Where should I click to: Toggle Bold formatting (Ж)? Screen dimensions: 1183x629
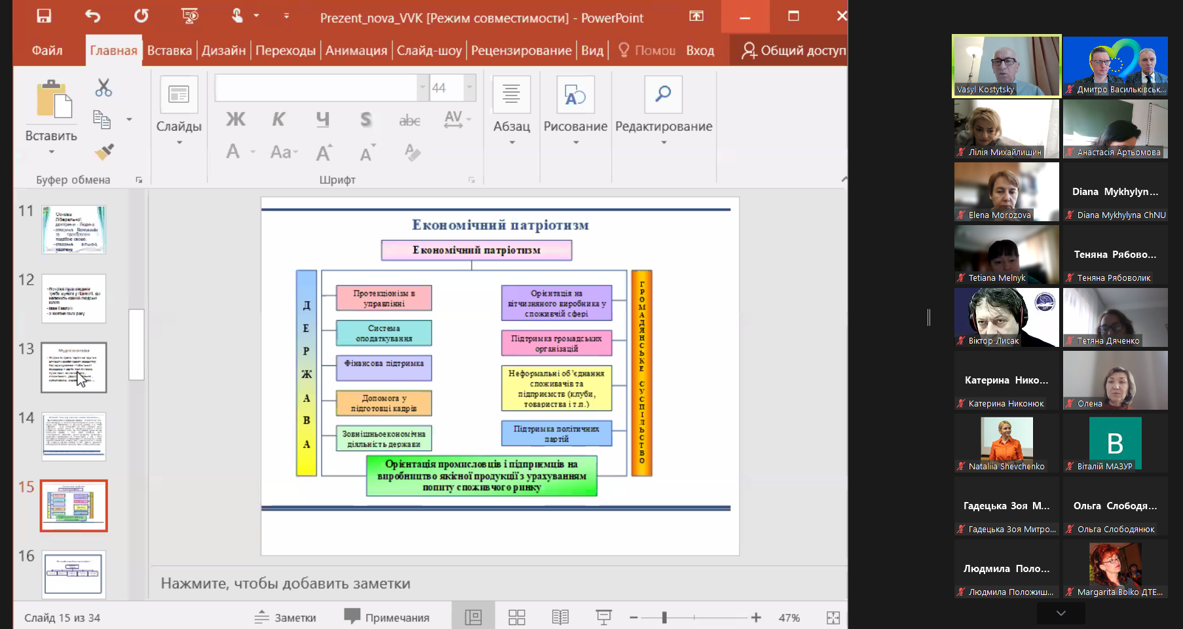click(235, 119)
